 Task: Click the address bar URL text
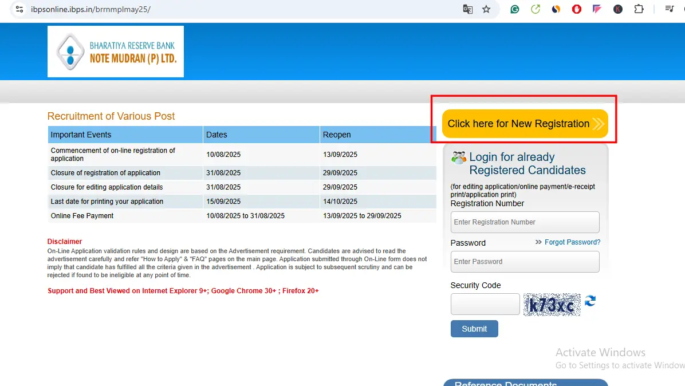(92, 9)
